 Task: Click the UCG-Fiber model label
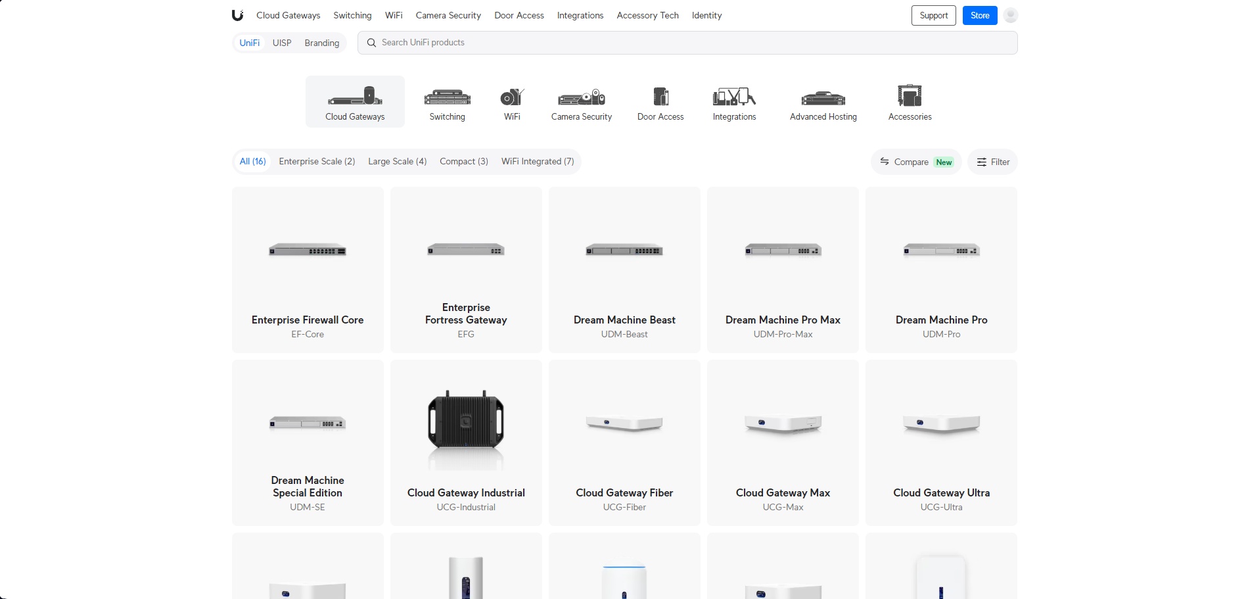624,507
